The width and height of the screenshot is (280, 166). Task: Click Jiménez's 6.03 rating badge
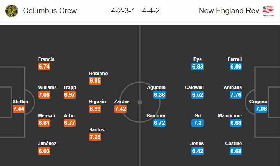44,151
